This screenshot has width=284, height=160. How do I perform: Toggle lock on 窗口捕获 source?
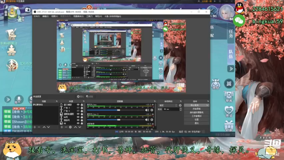coord(82,105)
